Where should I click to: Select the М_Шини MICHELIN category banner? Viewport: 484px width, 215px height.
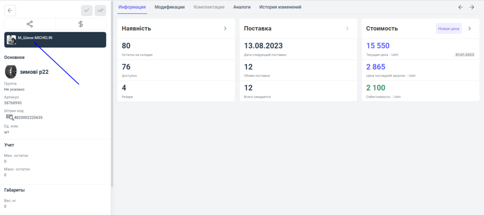click(x=55, y=40)
